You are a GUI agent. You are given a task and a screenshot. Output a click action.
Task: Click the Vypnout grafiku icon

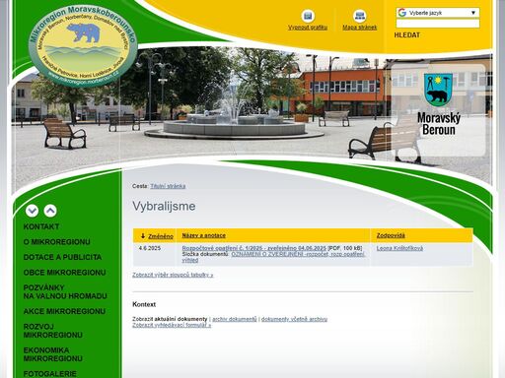click(308, 16)
